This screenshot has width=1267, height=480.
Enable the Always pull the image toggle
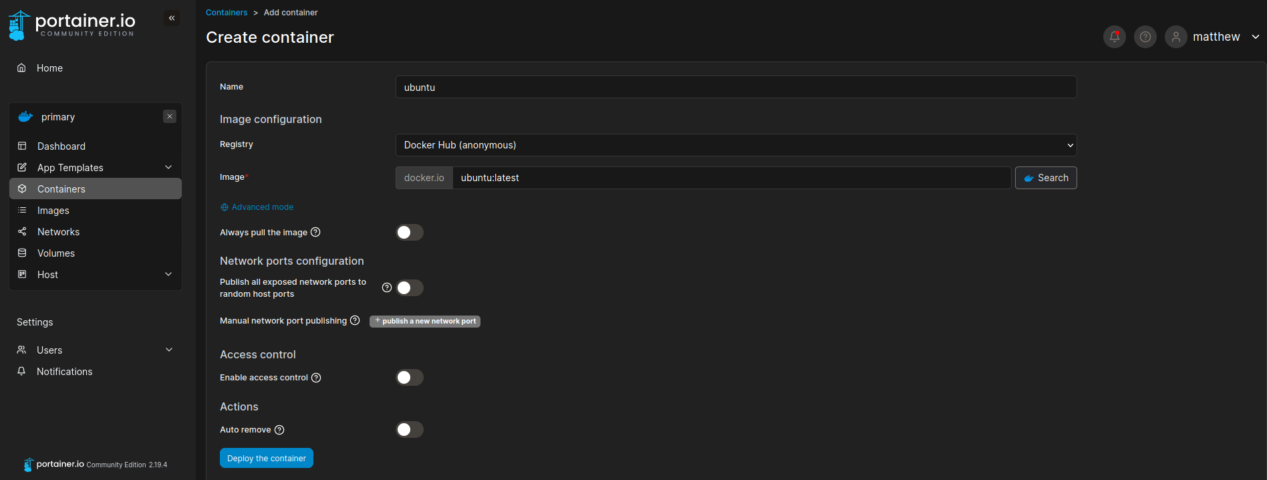point(410,232)
